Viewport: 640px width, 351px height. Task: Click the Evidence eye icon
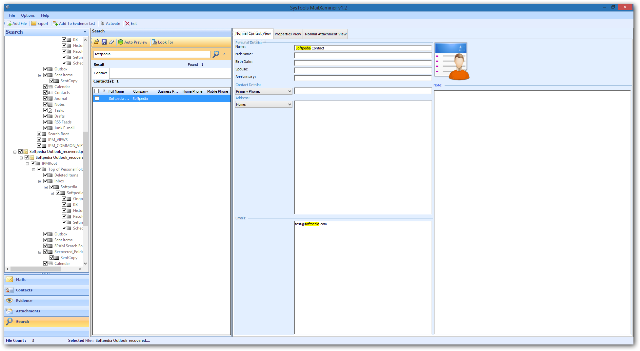(x=10, y=300)
